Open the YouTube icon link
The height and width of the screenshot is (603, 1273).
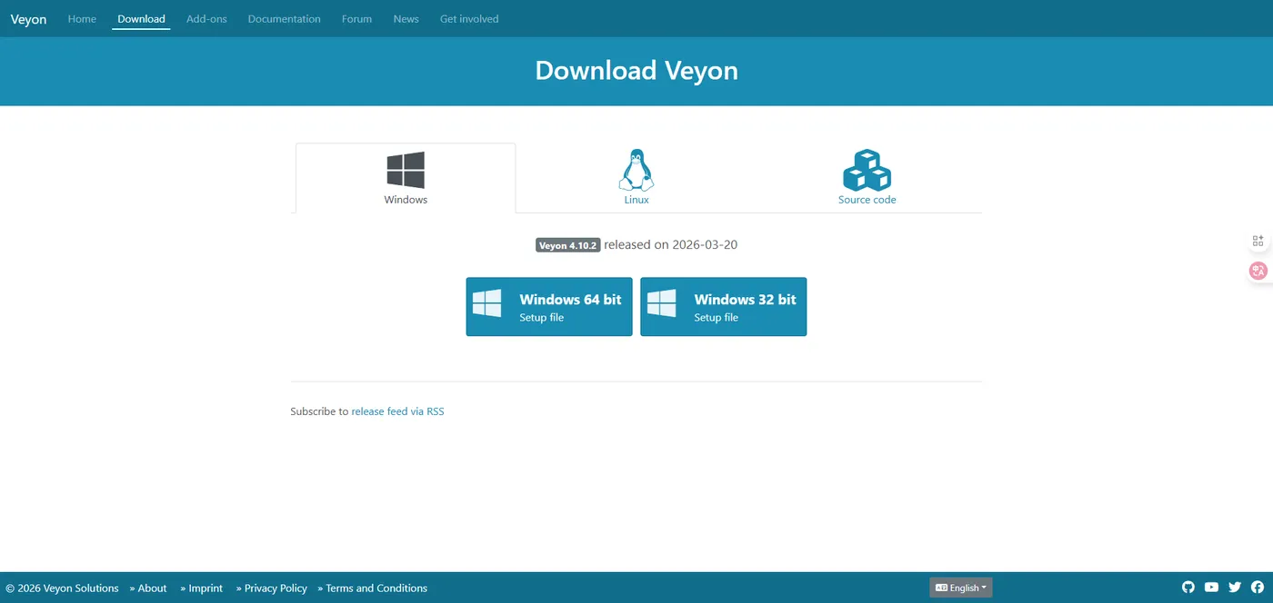pyautogui.click(x=1211, y=588)
